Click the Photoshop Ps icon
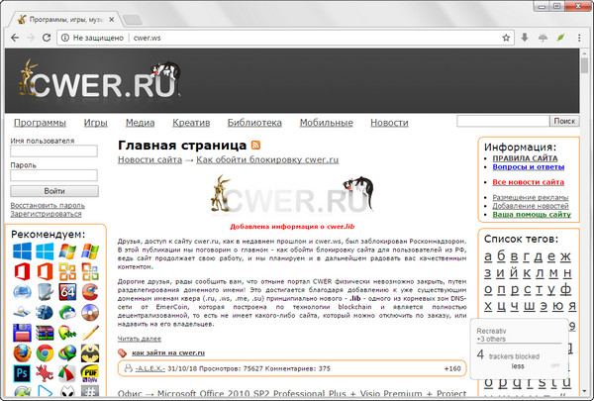Image resolution: width=594 pixels, height=401 pixels. (x=20, y=373)
